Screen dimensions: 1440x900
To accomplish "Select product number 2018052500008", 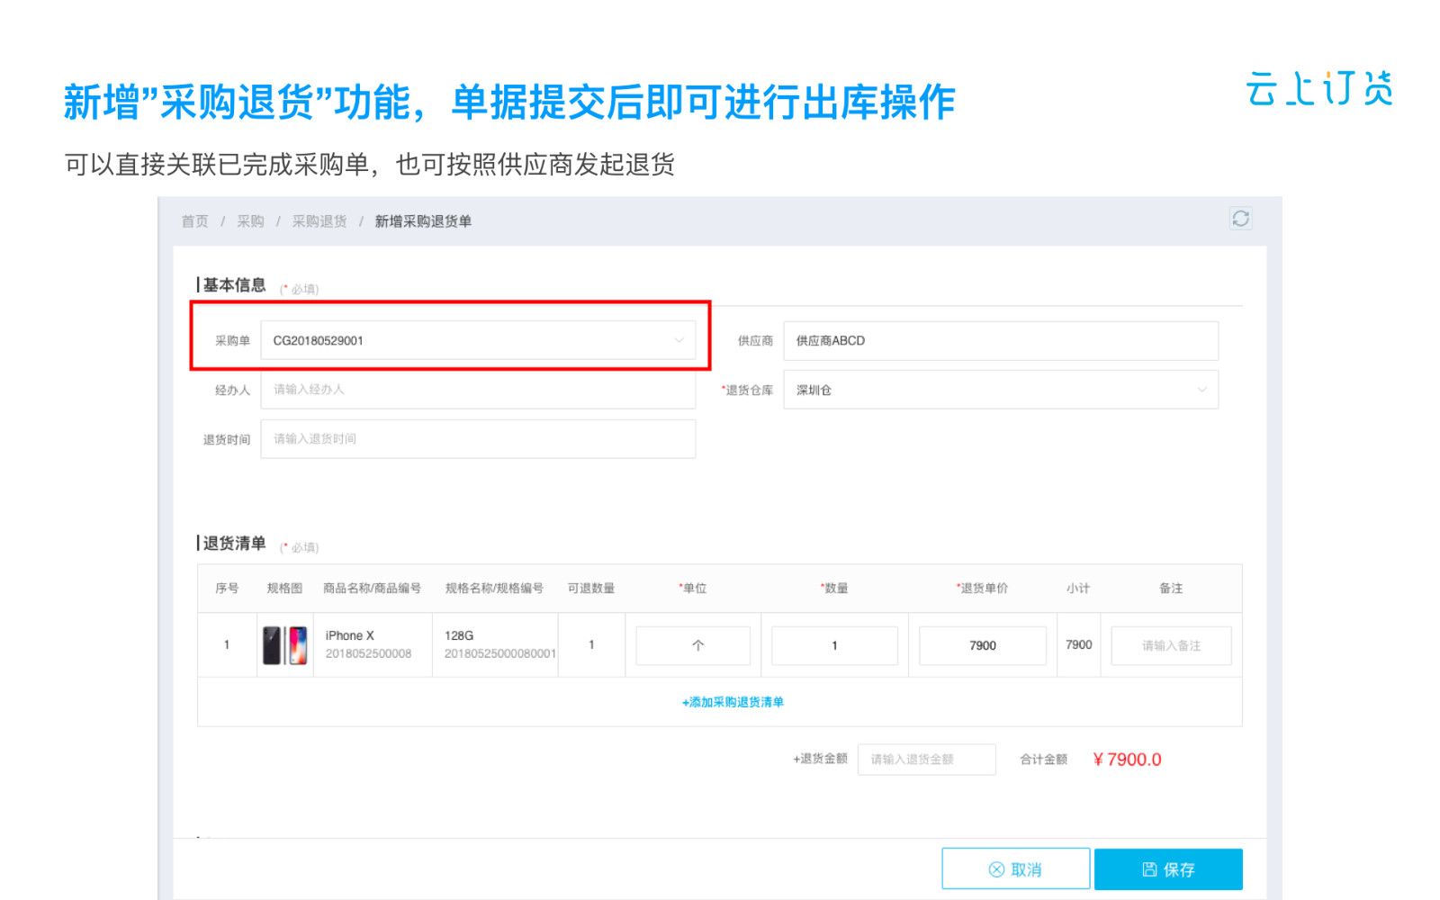I will [368, 654].
